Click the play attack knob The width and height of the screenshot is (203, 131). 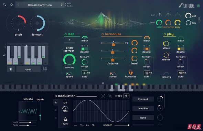(166, 44)
